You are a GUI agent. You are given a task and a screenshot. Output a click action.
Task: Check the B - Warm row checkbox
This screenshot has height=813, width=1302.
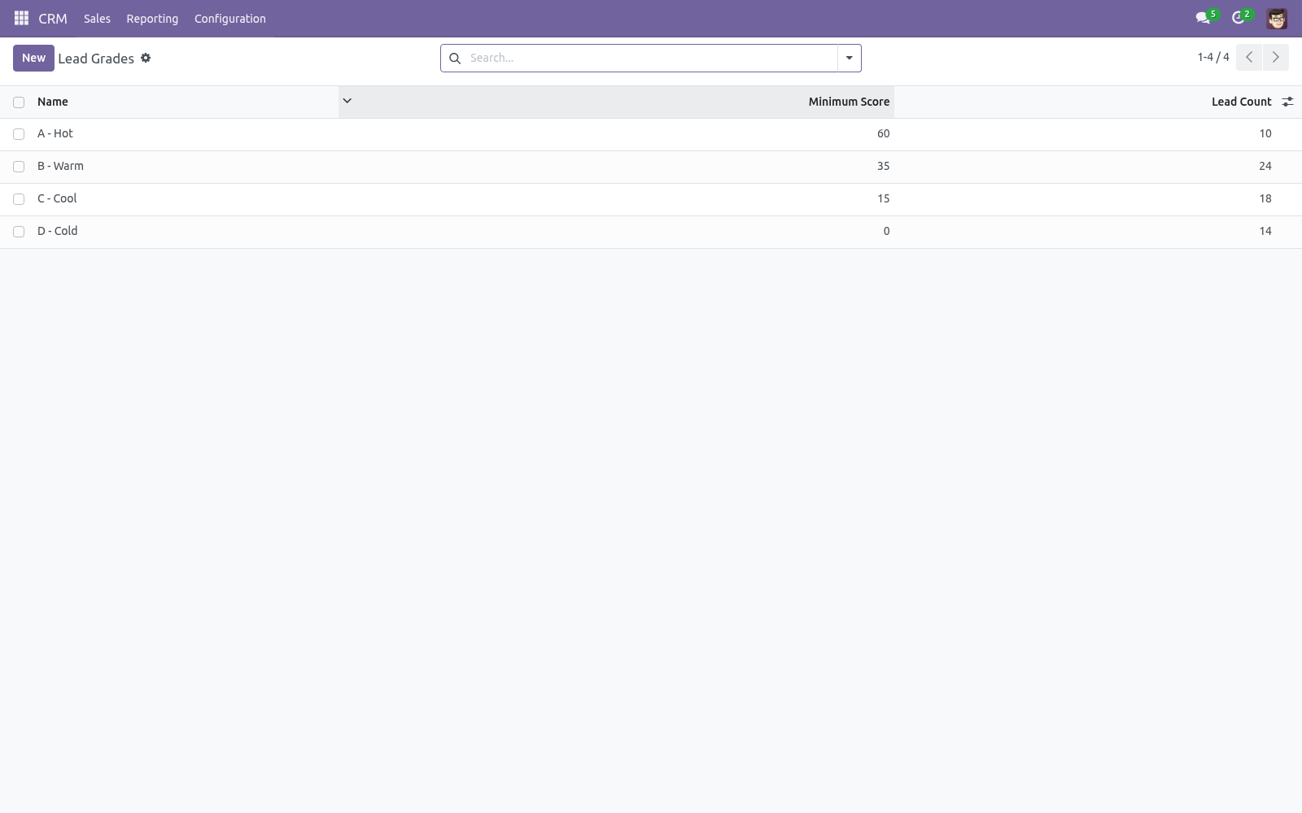coord(19,167)
